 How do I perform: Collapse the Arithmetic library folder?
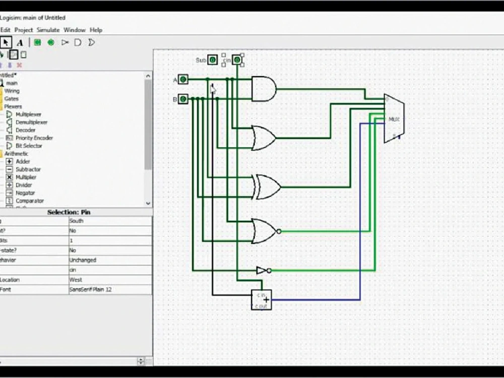(x=16, y=154)
